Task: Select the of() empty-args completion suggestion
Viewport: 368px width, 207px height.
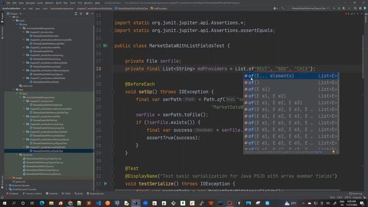Action: click(x=290, y=83)
